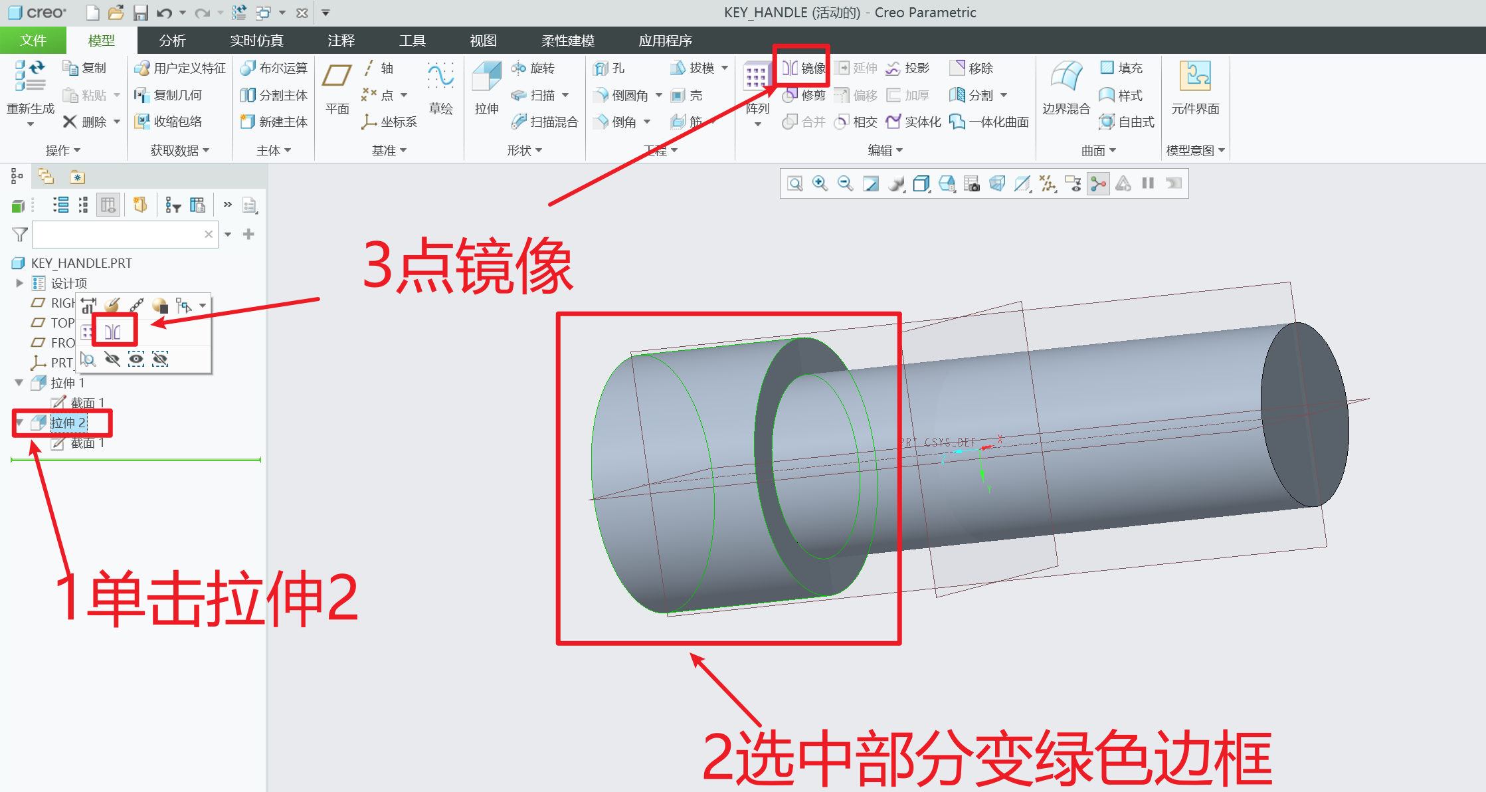Show the feature with the mini toolbar eye icon

[x=136, y=359]
